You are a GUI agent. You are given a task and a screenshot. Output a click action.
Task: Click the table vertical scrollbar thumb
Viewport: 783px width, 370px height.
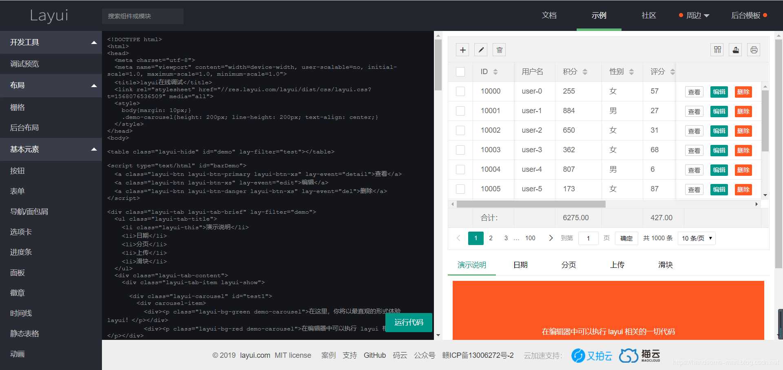765,121
